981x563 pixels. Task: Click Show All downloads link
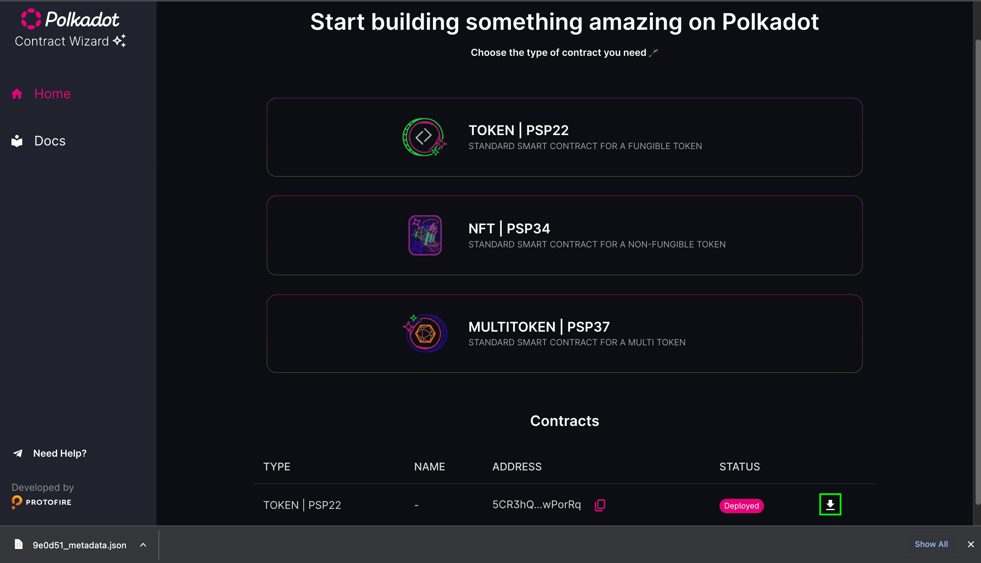(931, 544)
